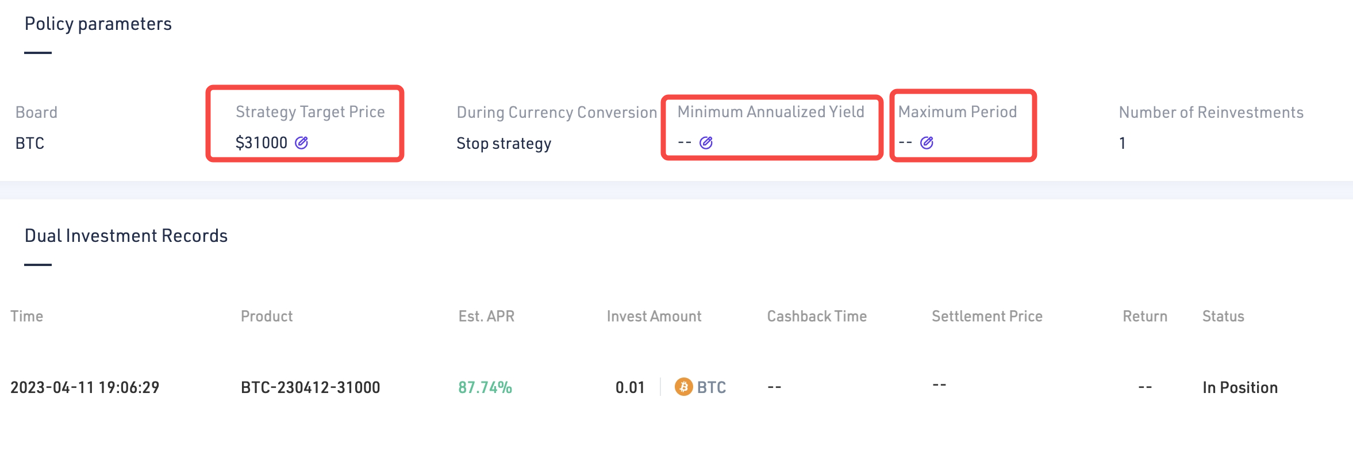
Task: Click the Status column header
Action: 1223,316
